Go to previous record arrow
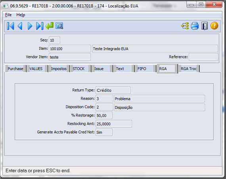Image resolution: width=226 pixels, height=179 pixels. [20, 26]
